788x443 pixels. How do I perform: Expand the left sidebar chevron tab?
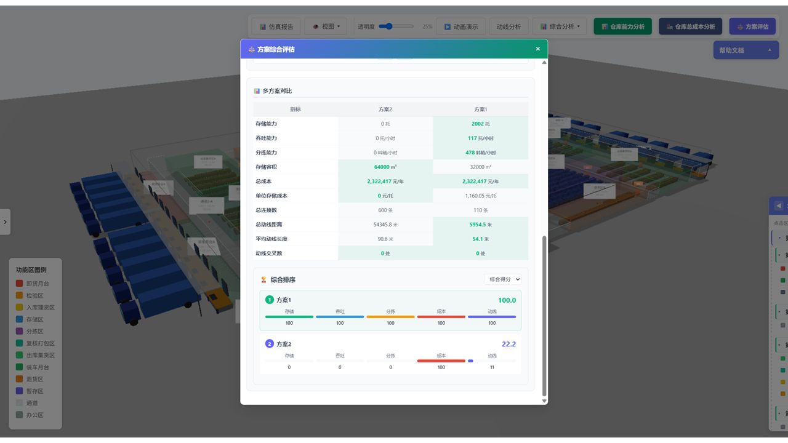5,222
